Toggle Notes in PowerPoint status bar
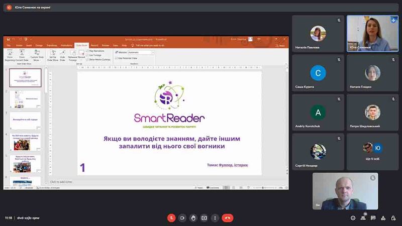402x226 pixels. [199, 187]
